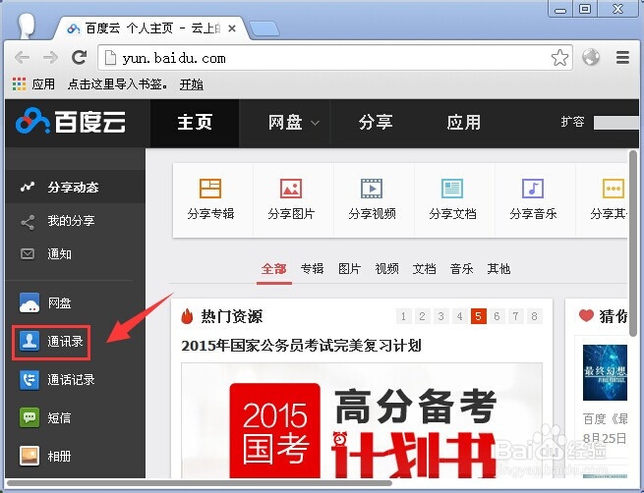644x493 pixels.
Task: Click the 热门资源 heading
Action: (x=232, y=316)
